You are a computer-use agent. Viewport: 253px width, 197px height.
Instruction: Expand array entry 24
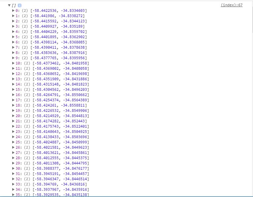tap(13, 137)
